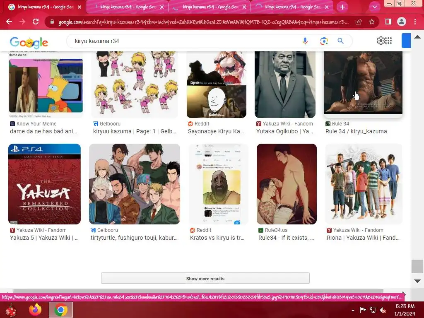This screenshot has width=424, height=318.
Task: Open the 'tirtyturtle, fushiguro touji' Gelbooru link
Action: coord(134,238)
